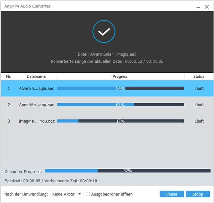Image resolution: width=214 pixels, height=203 pixels.
Task: Open the Nach der Umwandlung dropdown
Action: 67,194
